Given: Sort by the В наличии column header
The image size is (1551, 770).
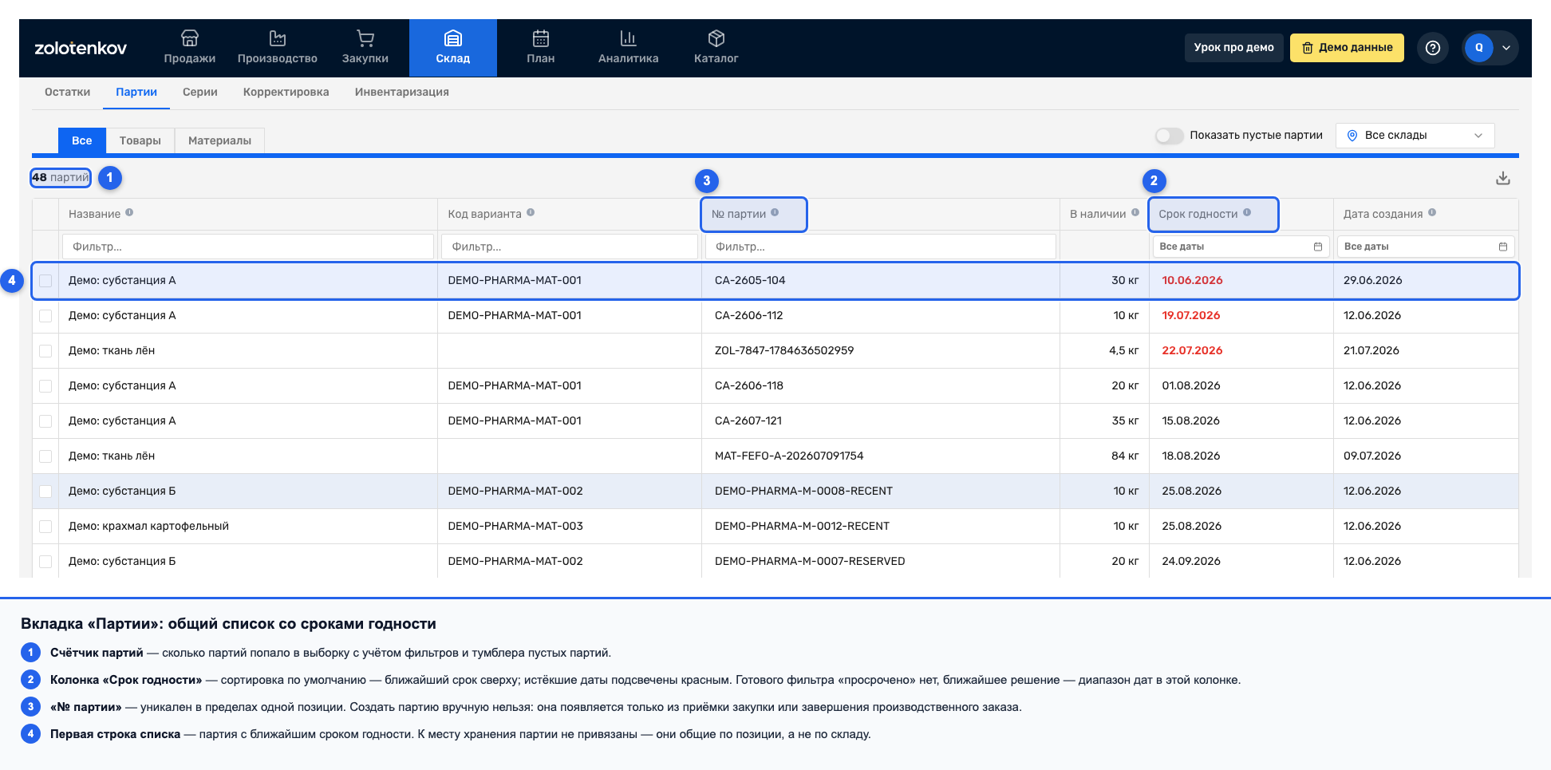Looking at the screenshot, I should [1098, 214].
